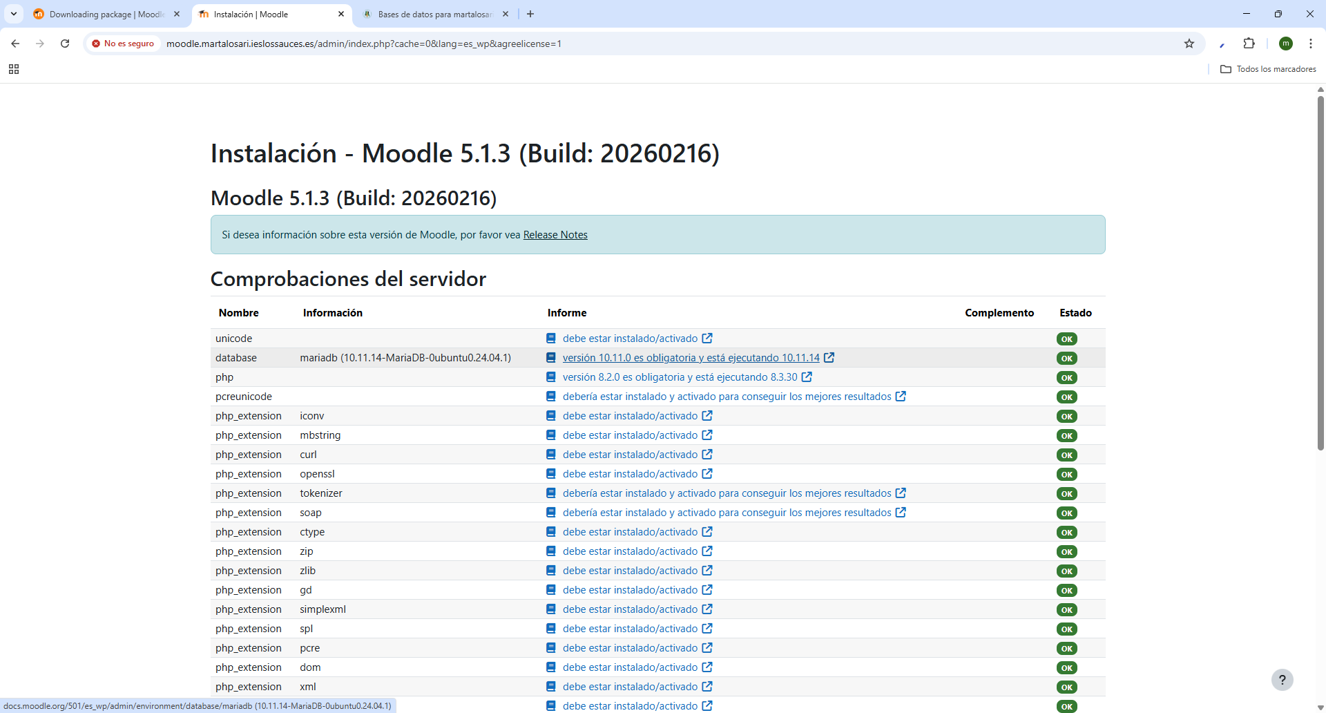Open the dom extension report link
Viewport: 1326px width, 713px height.
[x=630, y=667]
